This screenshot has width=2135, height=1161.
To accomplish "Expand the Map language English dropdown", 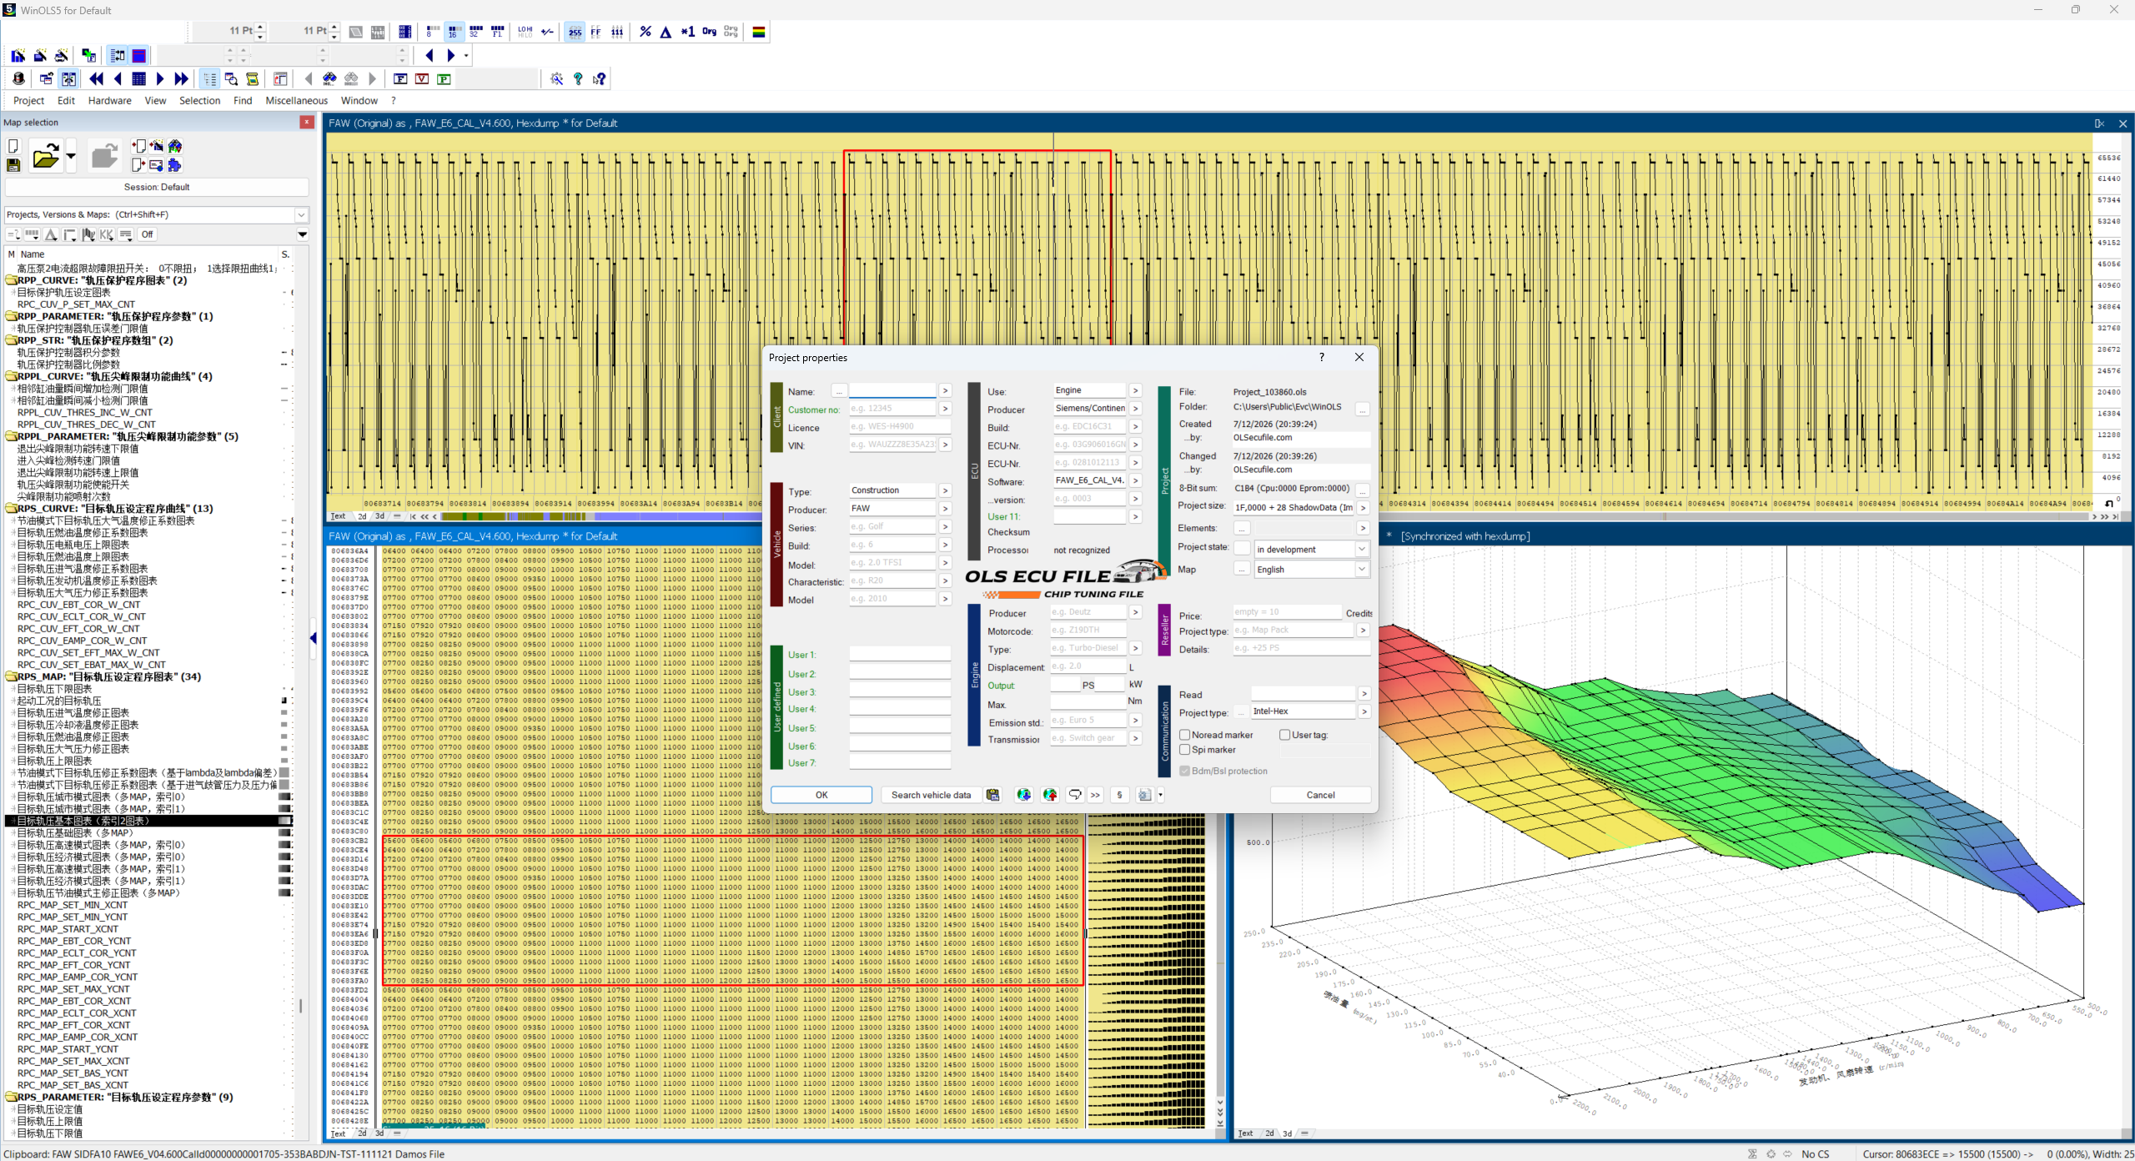I will (1312, 569).
